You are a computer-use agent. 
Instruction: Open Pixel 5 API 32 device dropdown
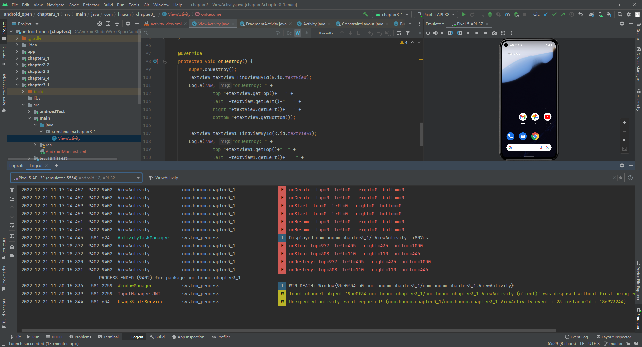(x=436, y=14)
